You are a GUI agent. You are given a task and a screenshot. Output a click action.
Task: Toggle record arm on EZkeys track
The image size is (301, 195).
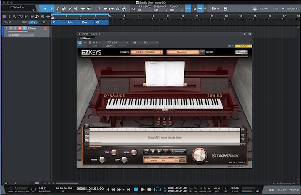[19, 28]
